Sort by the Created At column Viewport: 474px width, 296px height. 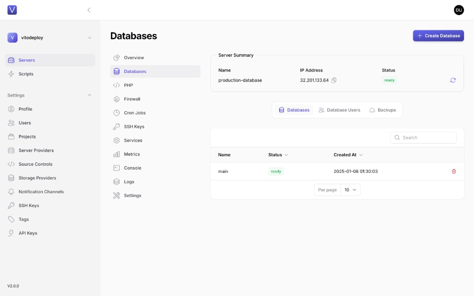tap(348, 155)
